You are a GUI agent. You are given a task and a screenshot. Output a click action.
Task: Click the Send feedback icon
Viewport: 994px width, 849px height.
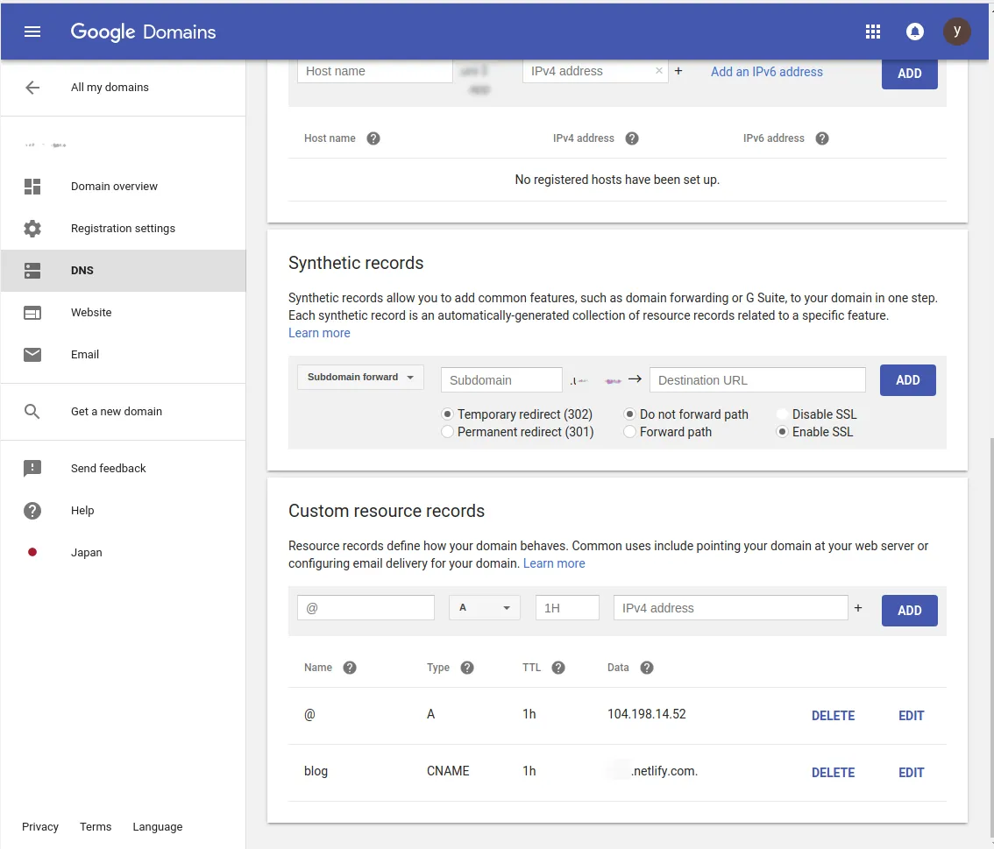pyautogui.click(x=32, y=468)
